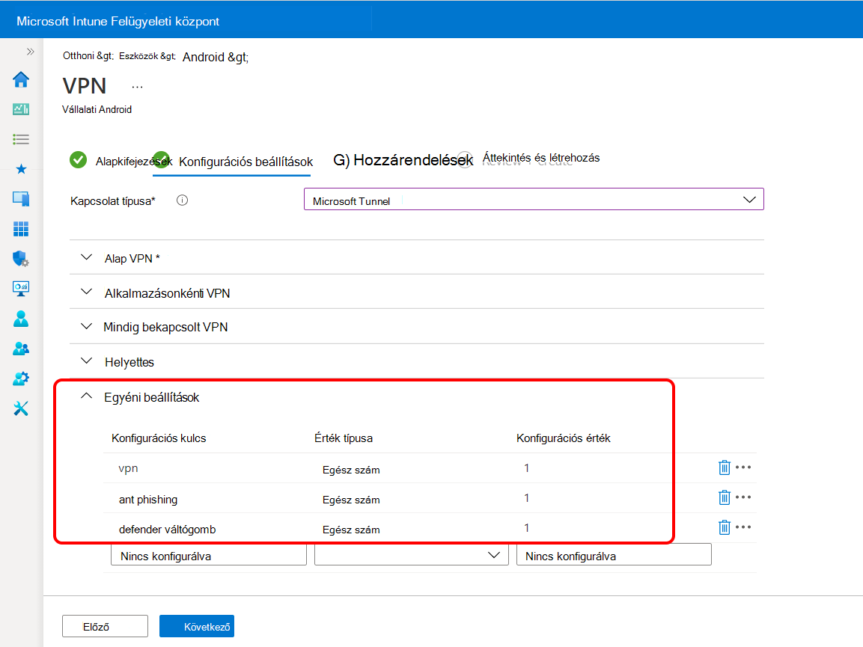Click Egész szám in defender váltógomb row

coord(351,530)
